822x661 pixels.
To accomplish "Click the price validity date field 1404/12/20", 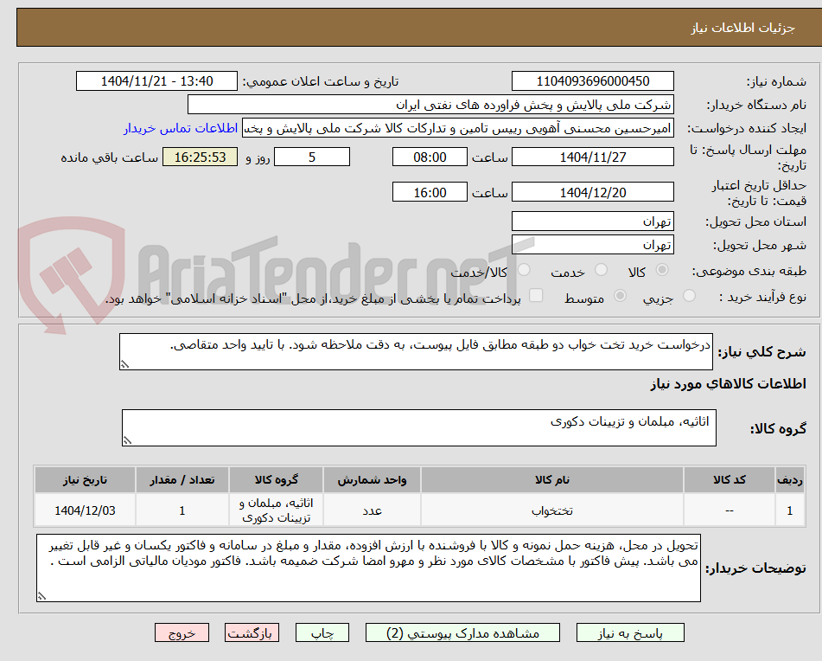I will pos(592,192).
